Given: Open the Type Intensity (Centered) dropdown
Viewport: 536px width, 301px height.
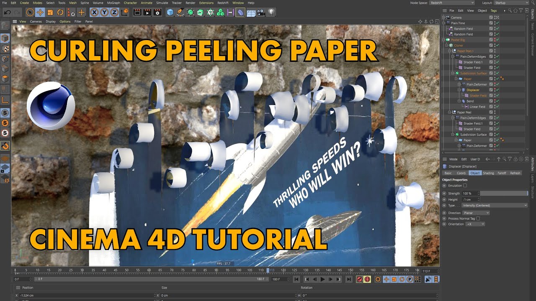Looking at the screenshot, I should tap(495, 205).
